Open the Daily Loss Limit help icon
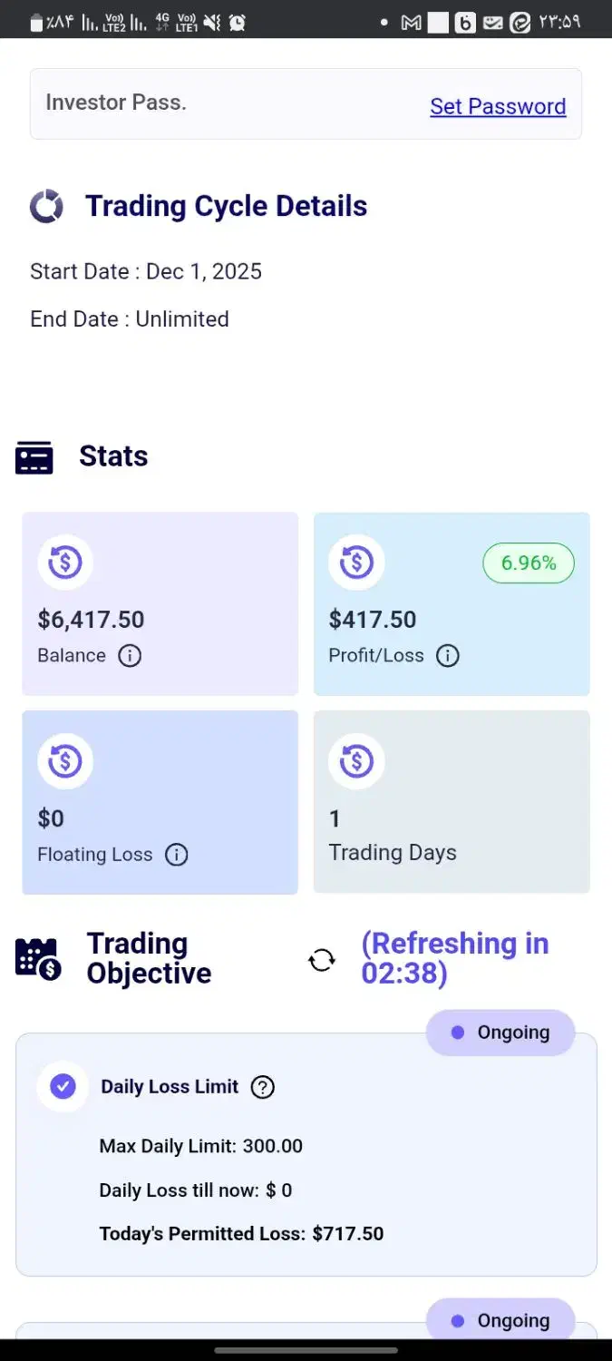 point(263,1086)
